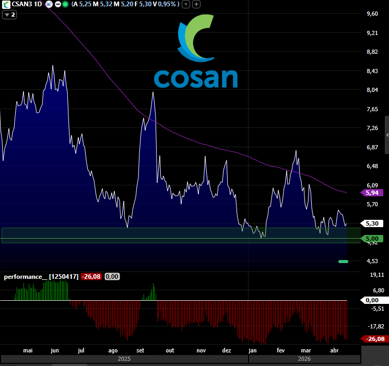Click the set month label
Screen dimensions: 389x366
[x=140, y=350]
